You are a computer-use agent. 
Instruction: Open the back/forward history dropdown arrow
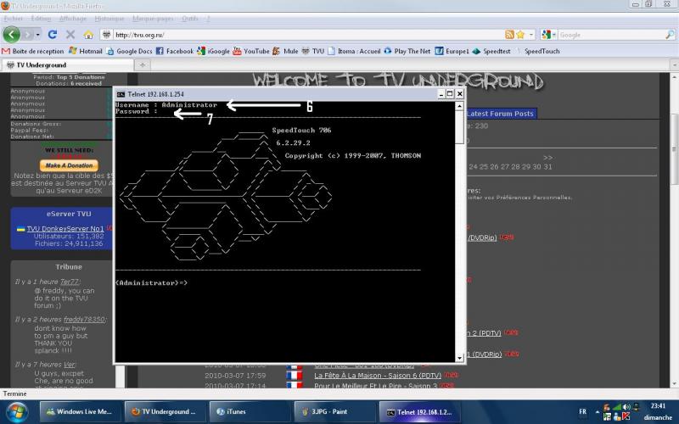pyautogui.click(x=38, y=35)
